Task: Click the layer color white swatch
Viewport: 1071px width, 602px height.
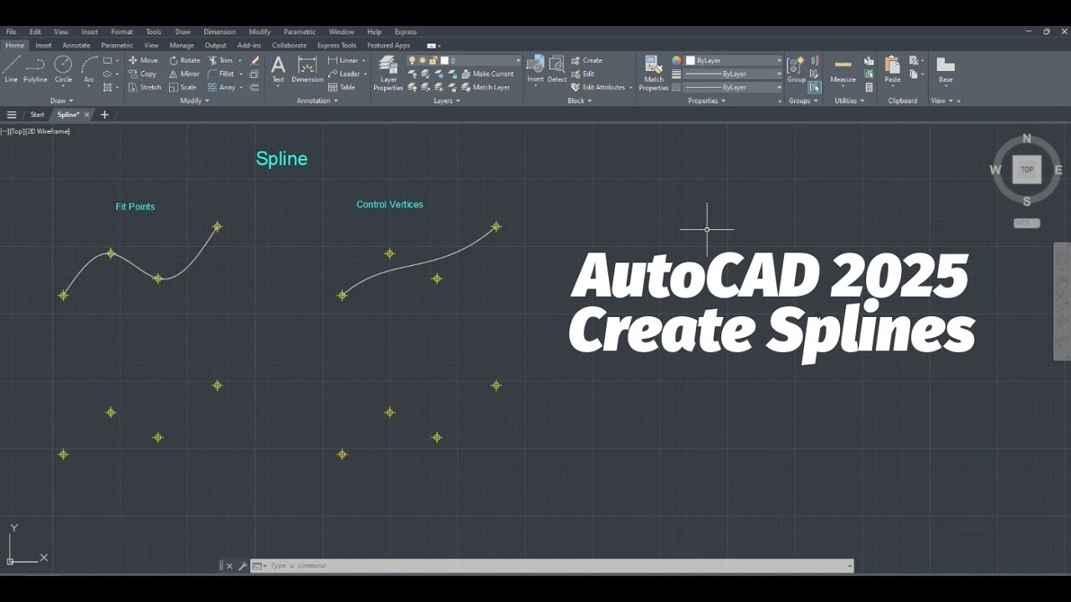Action: (x=444, y=60)
